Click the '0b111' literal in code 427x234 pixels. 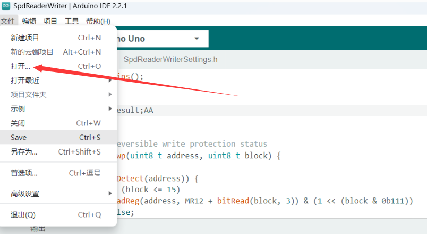[x=392, y=201]
